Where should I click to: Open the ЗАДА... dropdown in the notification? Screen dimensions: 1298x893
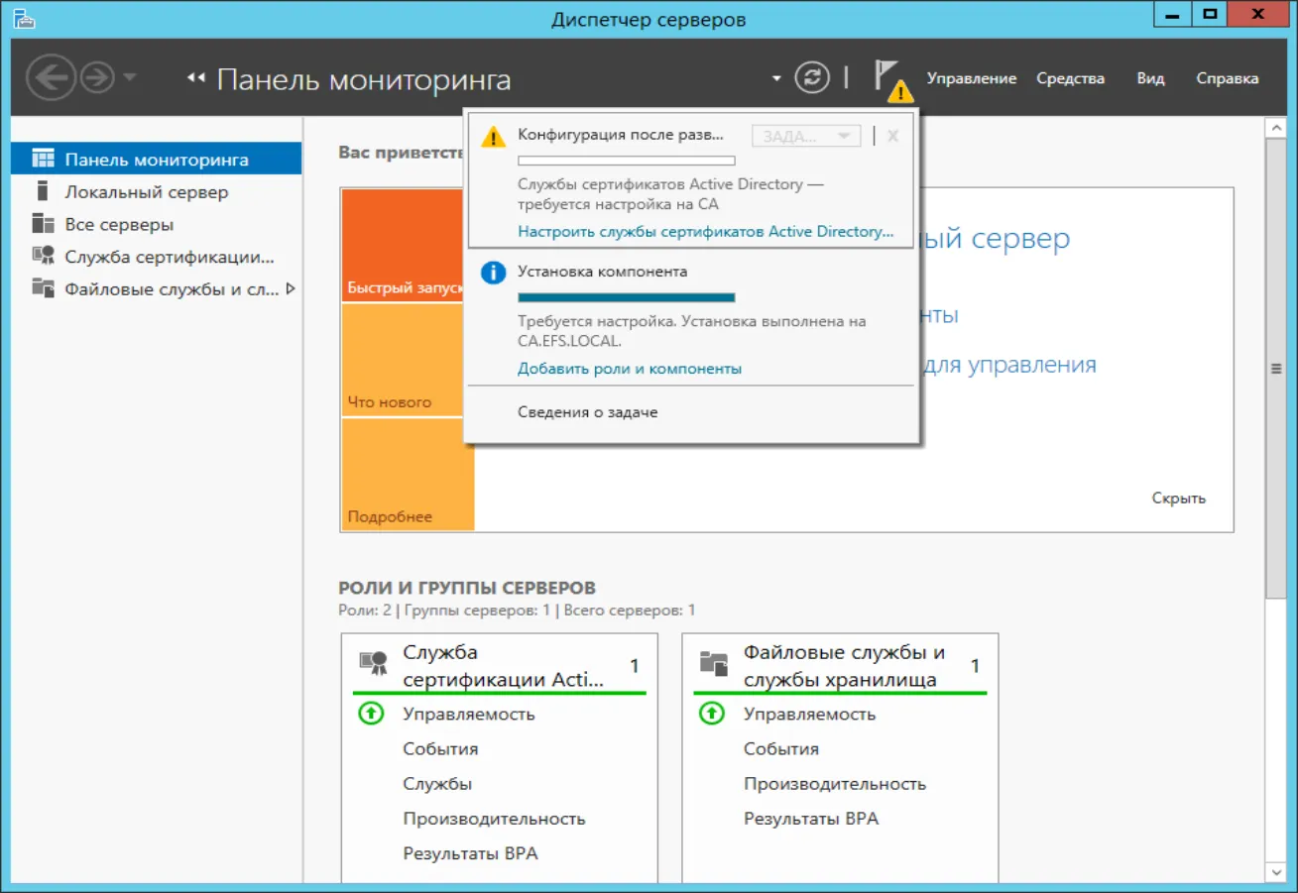pos(805,136)
